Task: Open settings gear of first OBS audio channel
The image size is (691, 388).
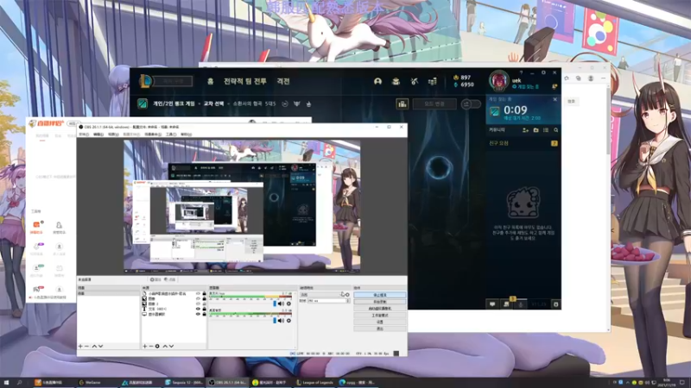Action: click(x=288, y=304)
